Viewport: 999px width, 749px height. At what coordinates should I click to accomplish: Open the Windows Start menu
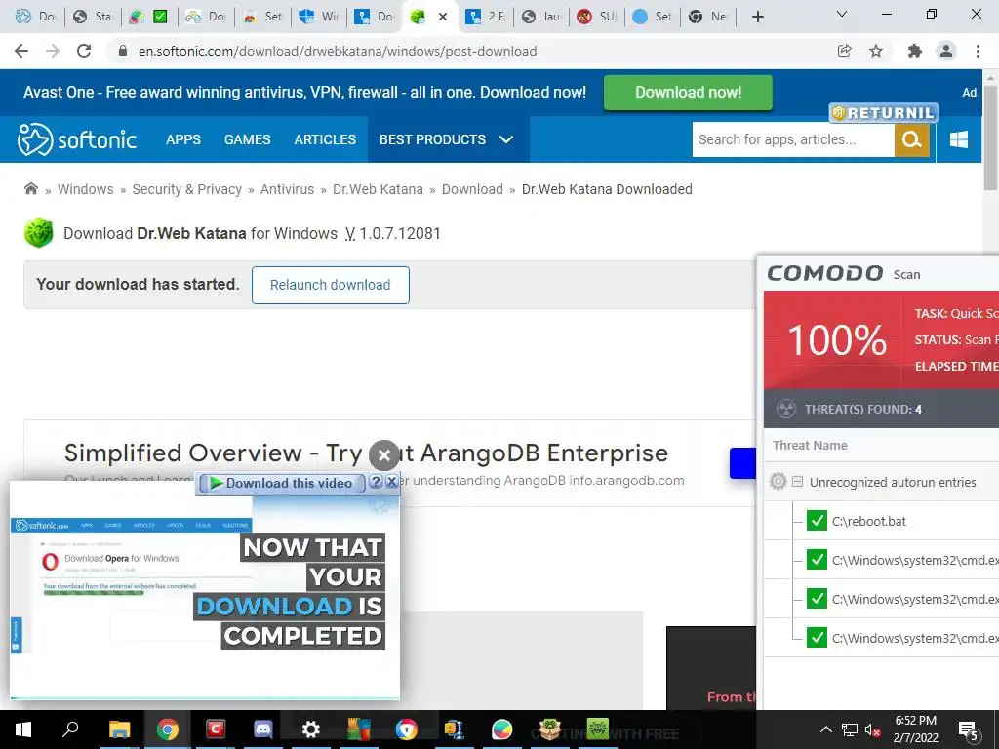coord(23,729)
